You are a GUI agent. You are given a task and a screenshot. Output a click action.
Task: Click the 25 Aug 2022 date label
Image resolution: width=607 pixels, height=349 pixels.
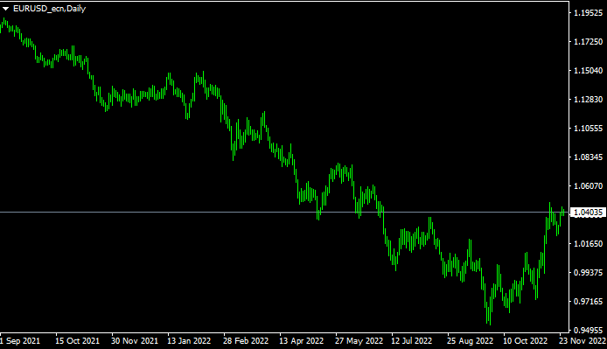(470, 341)
